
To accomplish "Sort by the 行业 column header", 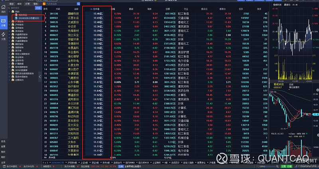I will point(186,9).
